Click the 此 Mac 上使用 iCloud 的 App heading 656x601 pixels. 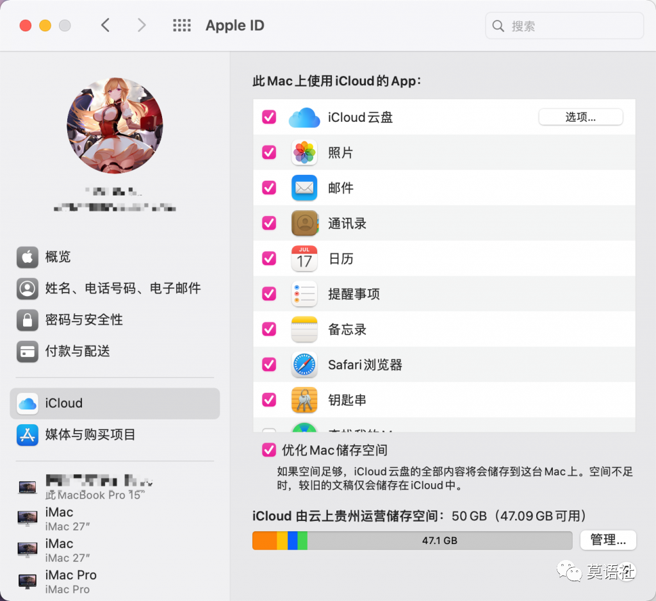point(337,81)
